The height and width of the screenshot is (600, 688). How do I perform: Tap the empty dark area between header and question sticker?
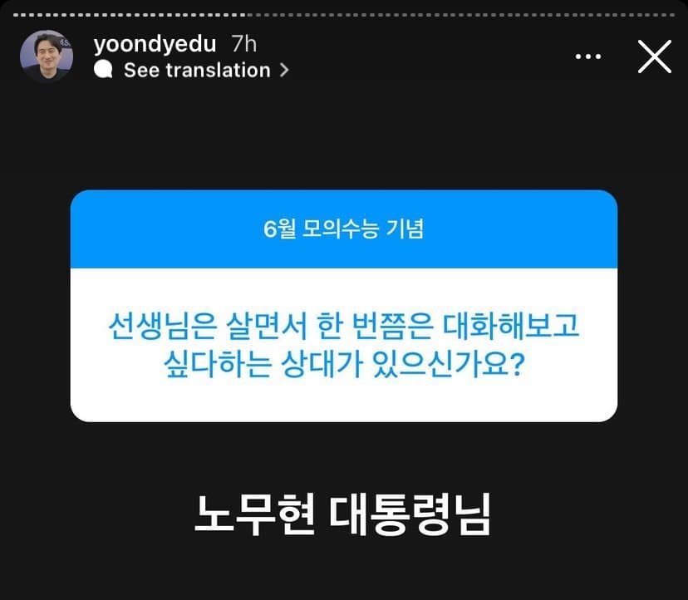pos(343,136)
